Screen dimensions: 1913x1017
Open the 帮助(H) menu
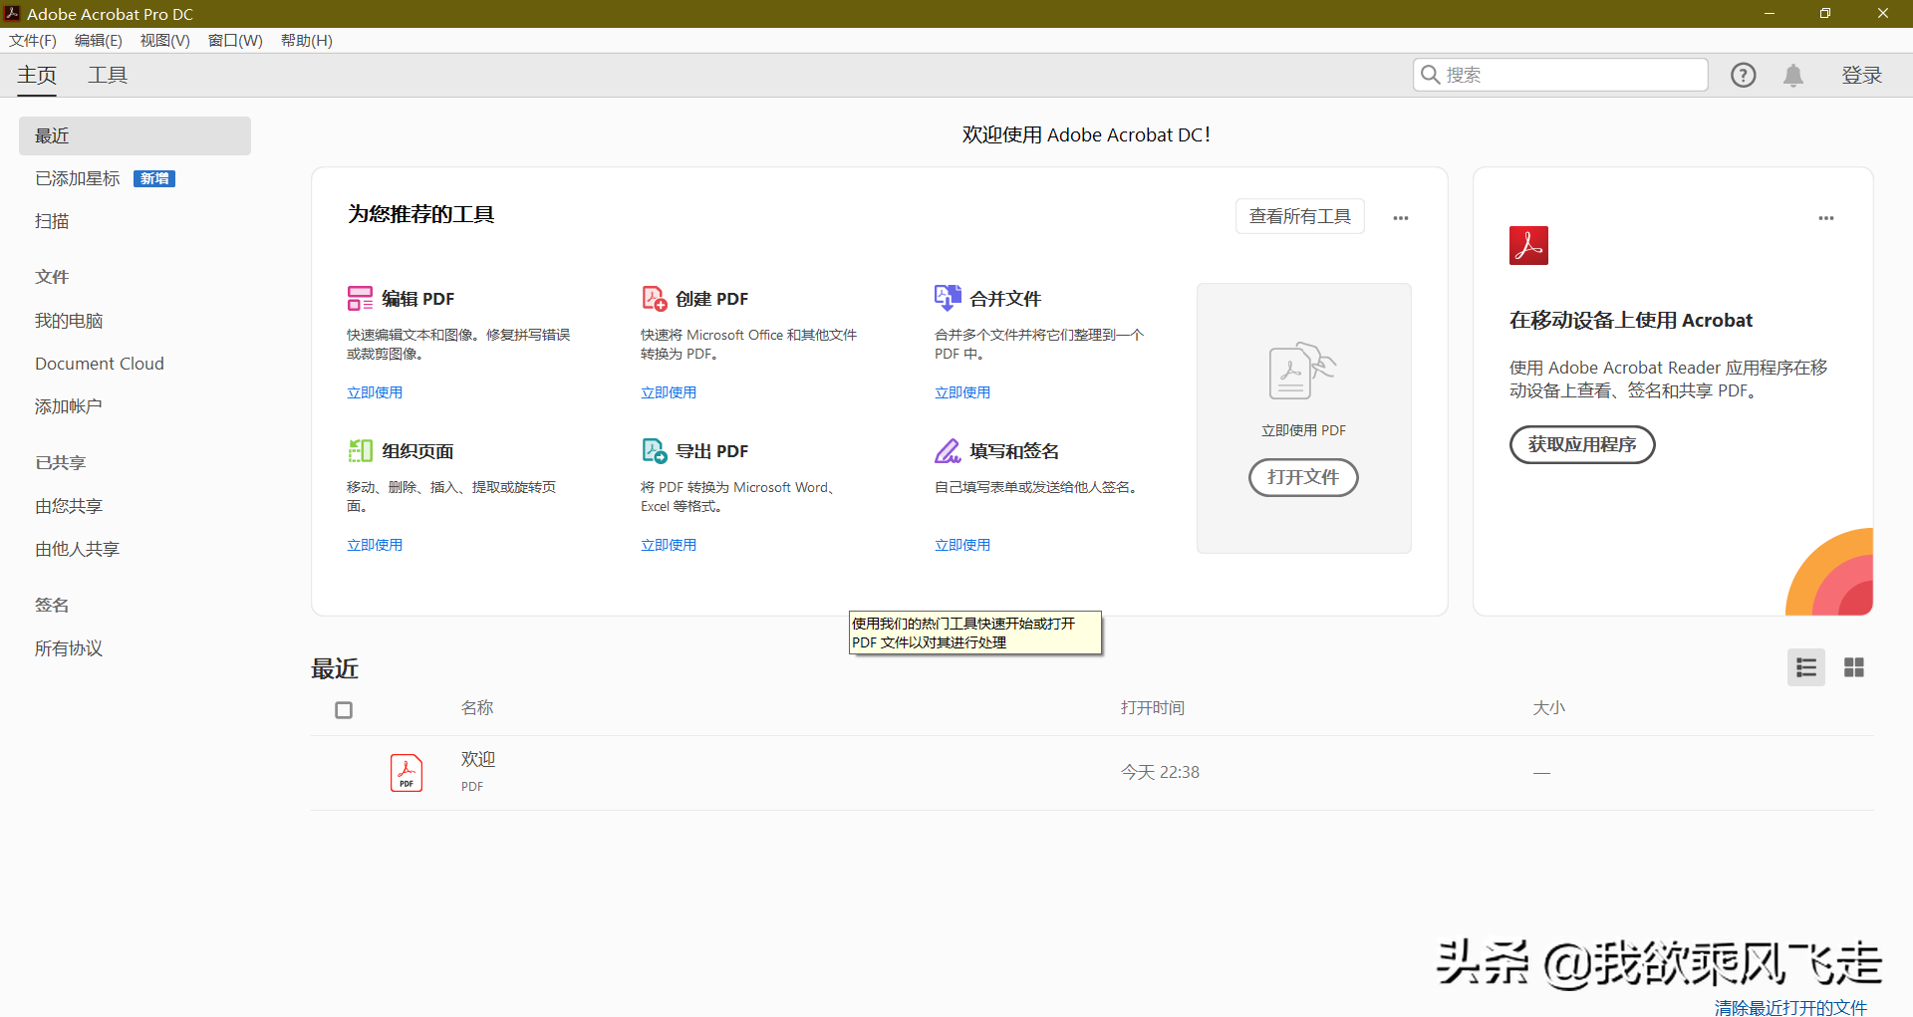[x=307, y=40]
